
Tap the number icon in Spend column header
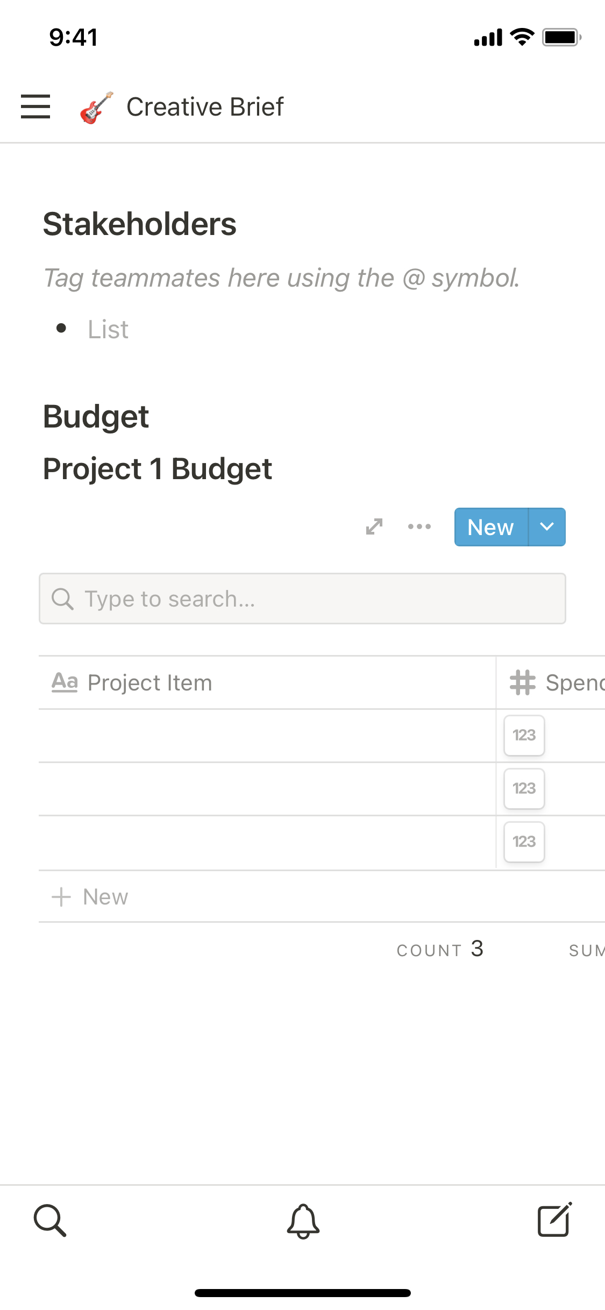tap(523, 682)
